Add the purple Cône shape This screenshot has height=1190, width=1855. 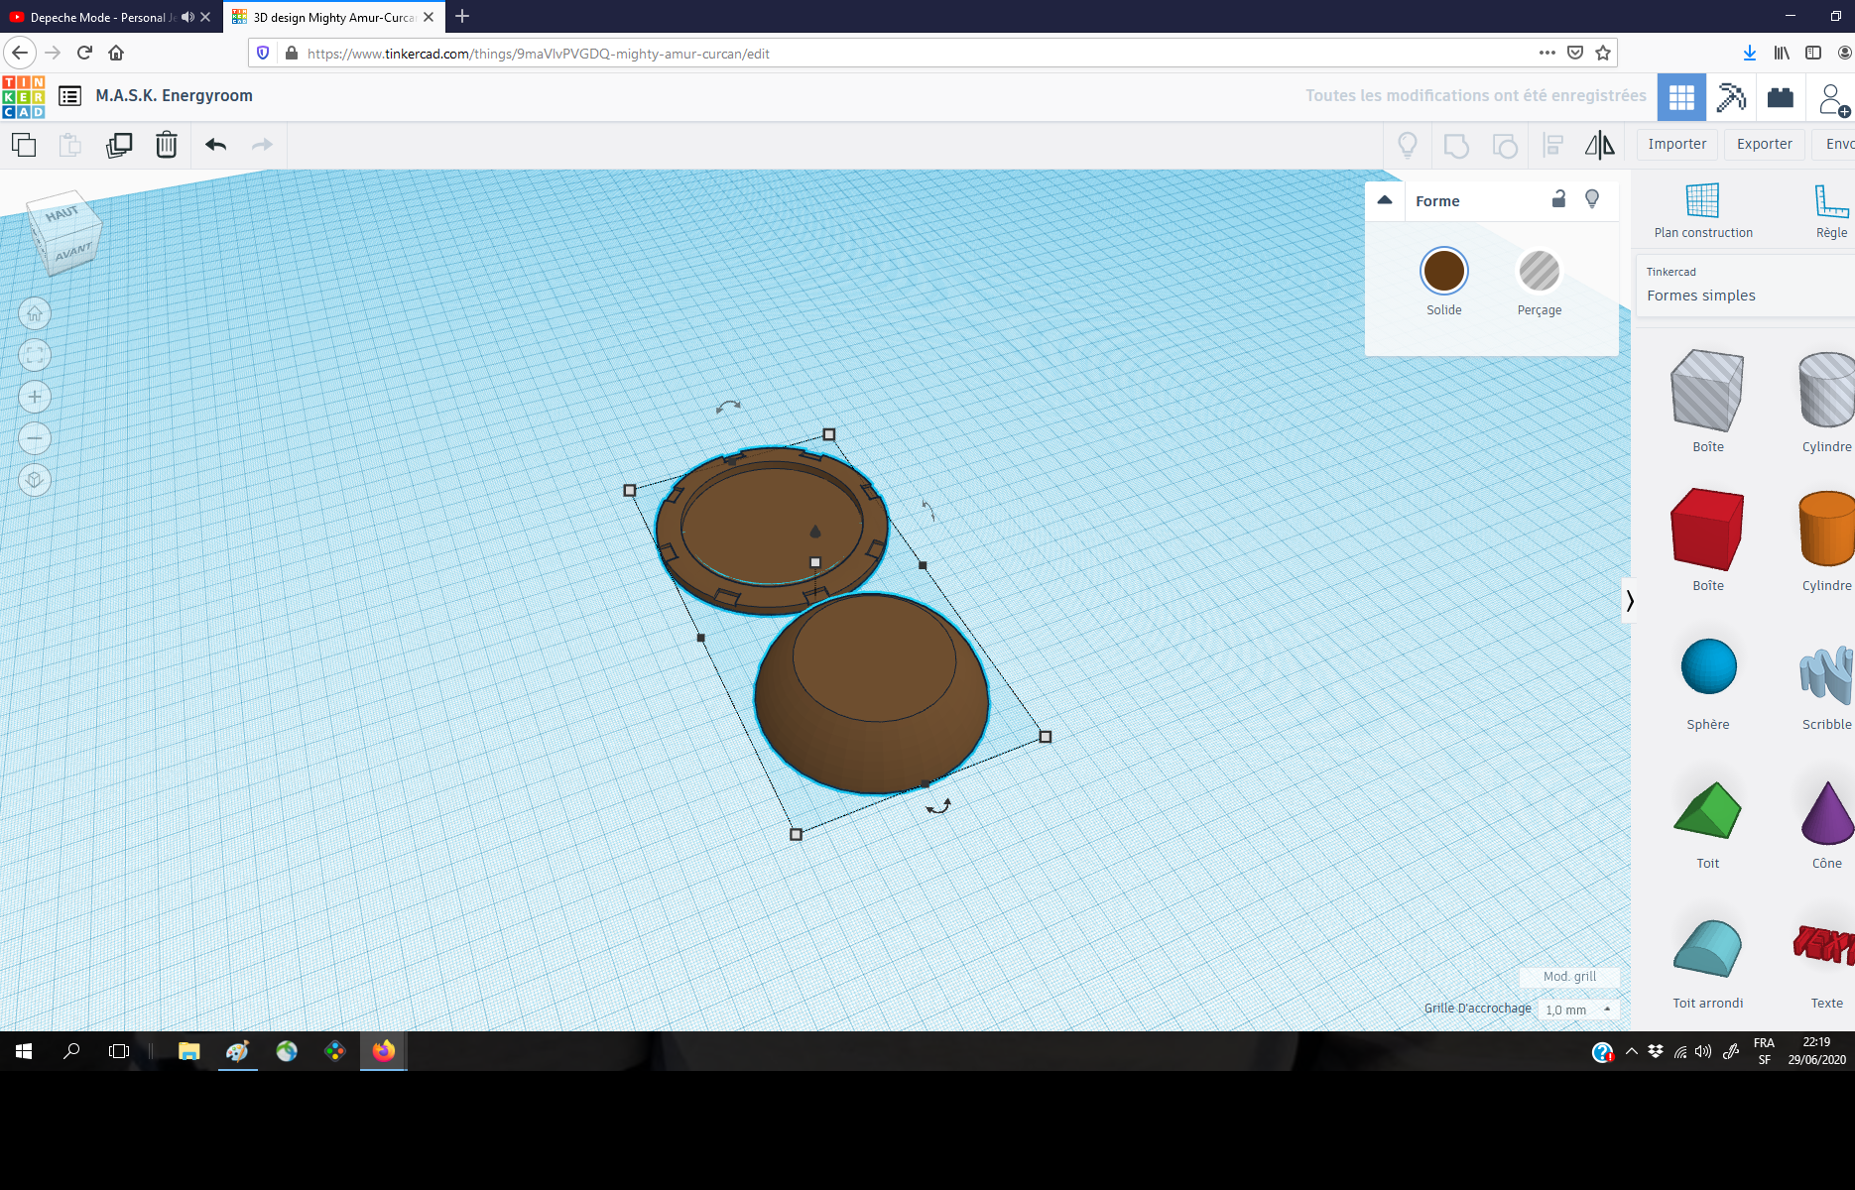click(1827, 813)
